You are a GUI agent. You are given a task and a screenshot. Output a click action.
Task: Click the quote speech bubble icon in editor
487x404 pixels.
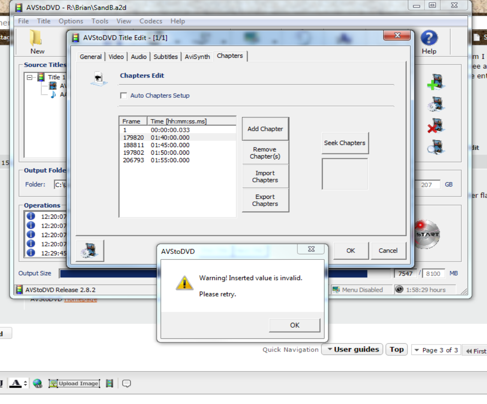coord(127,383)
